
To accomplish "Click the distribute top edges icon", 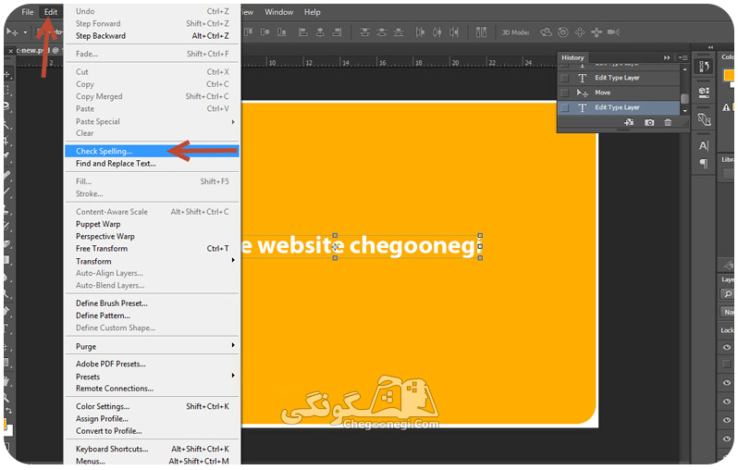I will (x=364, y=32).
